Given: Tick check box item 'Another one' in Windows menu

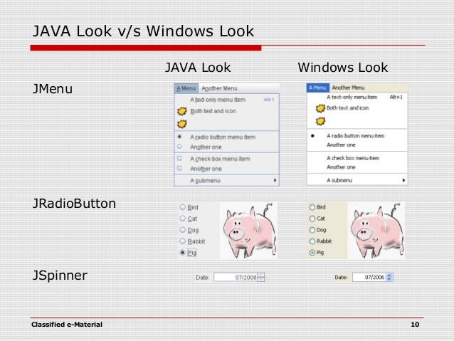Looking at the screenshot, I should click(357, 167).
